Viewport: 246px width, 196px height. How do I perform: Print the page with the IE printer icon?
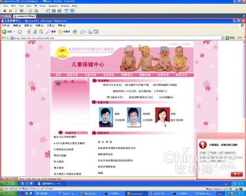(x=90, y=32)
